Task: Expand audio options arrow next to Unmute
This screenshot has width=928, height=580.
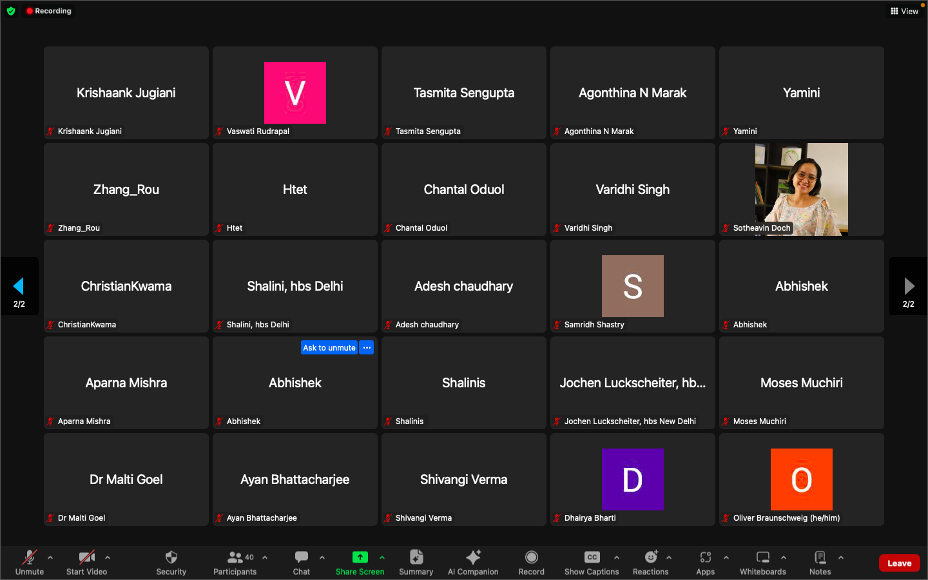Action: point(50,557)
